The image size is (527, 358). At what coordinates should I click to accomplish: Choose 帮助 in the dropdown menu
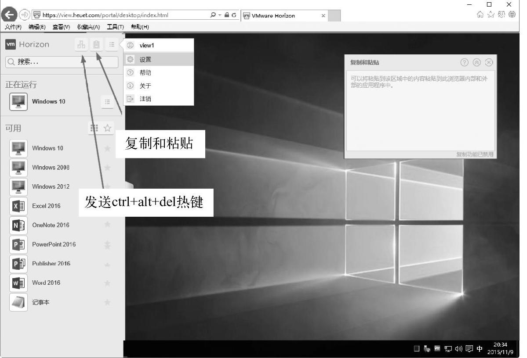pyautogui.click(x=159, y=72)
